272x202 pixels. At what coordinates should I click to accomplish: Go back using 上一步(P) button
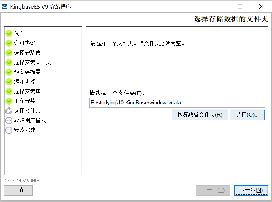pyautogui.click(x=213, y=190)
